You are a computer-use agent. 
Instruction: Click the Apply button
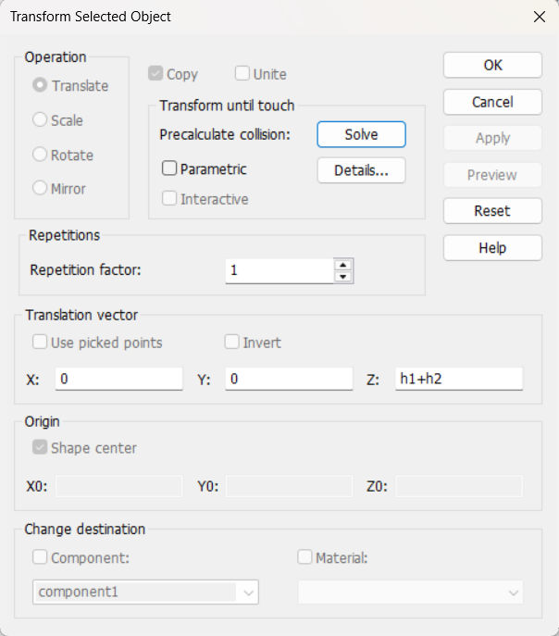coord(492,138)
